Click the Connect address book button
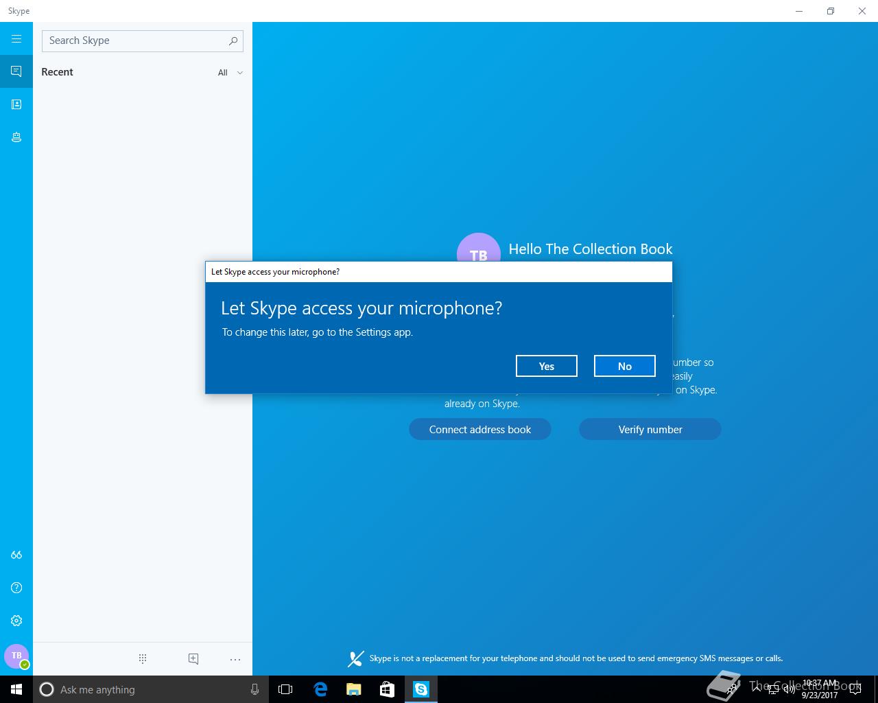 tap(480, 429)
